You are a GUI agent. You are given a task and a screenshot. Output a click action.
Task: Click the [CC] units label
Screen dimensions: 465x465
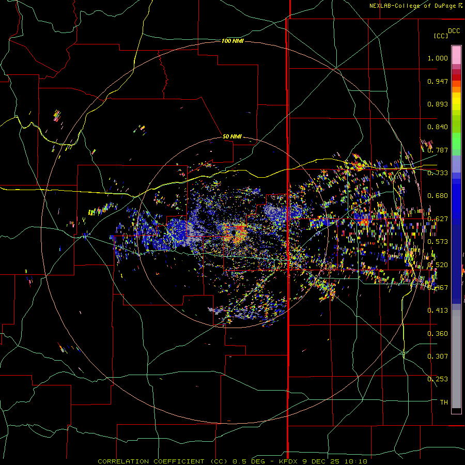point(441,36)
